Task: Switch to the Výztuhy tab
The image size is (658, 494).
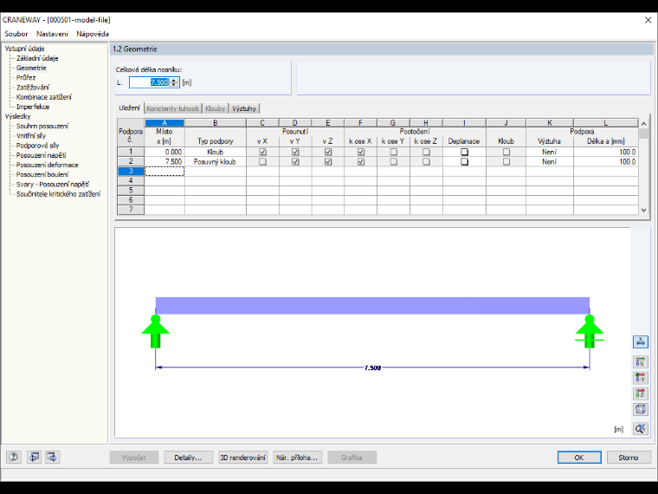Action: (244, 108)
